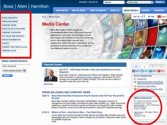167x125 pixels.
Task: Click the Google Plus icon
Action: pos(161,71)
